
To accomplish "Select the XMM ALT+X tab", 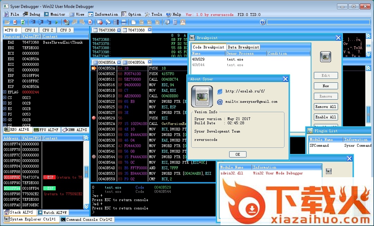I will (75, 130).
